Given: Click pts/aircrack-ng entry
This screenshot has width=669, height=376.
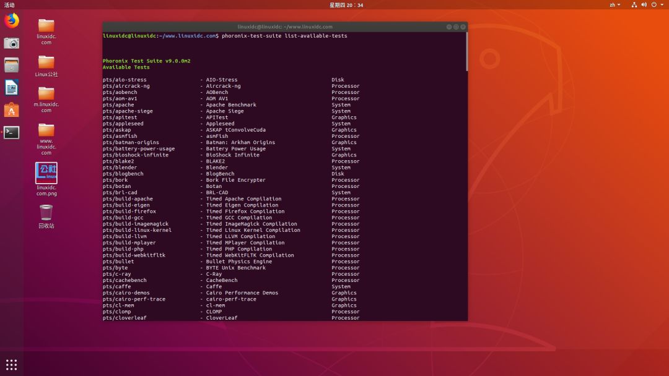Looking at the screenshot, I should [126, 86].
